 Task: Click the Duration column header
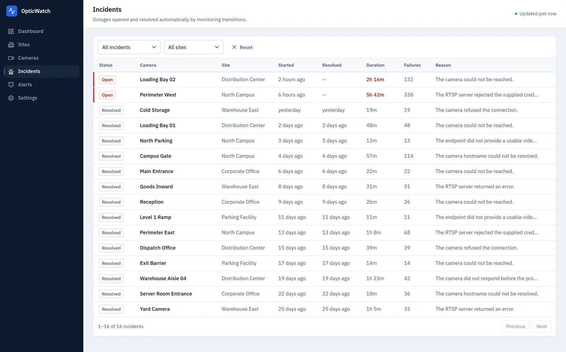tap(375, 65)
